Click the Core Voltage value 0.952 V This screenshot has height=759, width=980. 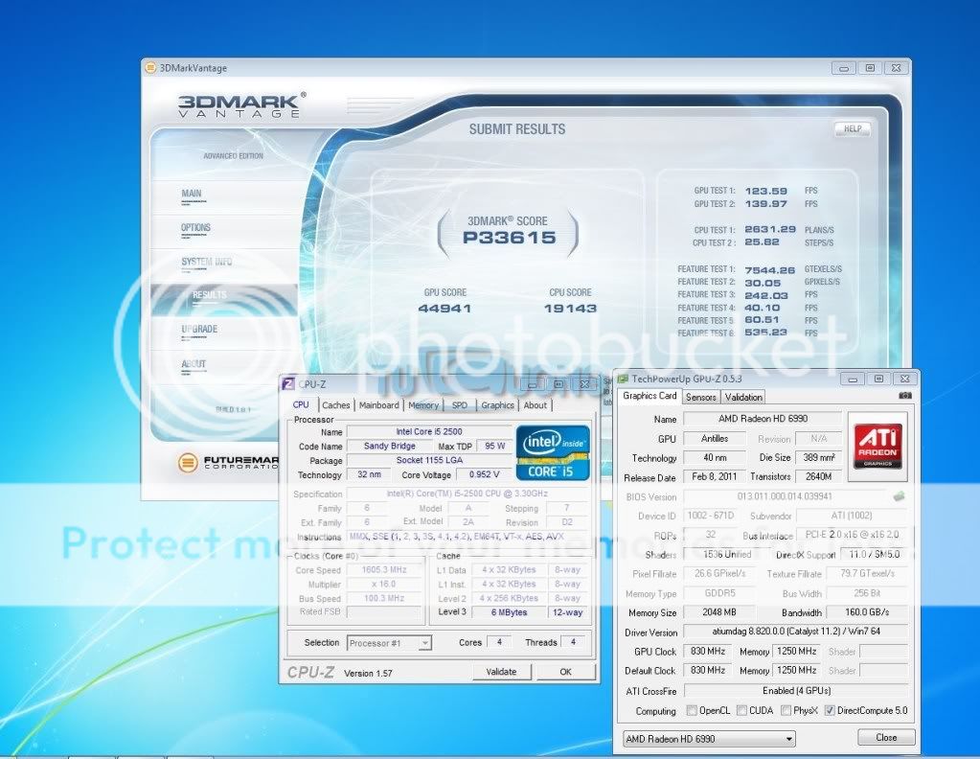tap(485, 474)
